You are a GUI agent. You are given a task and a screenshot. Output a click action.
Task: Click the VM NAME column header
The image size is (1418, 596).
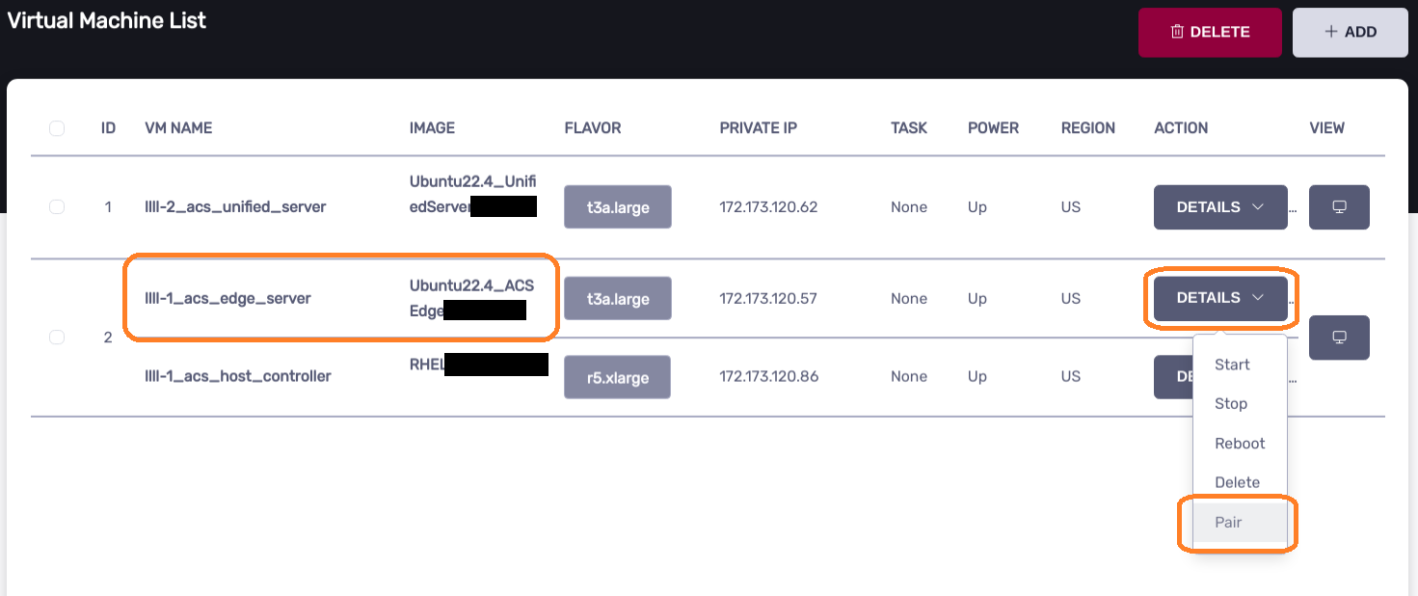[178, 128]
